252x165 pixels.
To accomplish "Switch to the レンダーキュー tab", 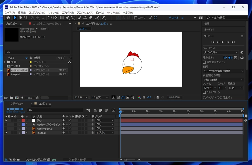I will (16, 104).
